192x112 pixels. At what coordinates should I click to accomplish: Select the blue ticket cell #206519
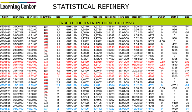tap(5, 85)
